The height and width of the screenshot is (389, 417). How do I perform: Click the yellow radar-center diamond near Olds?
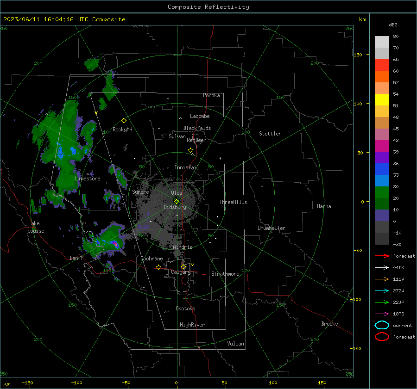click(177, 202)
